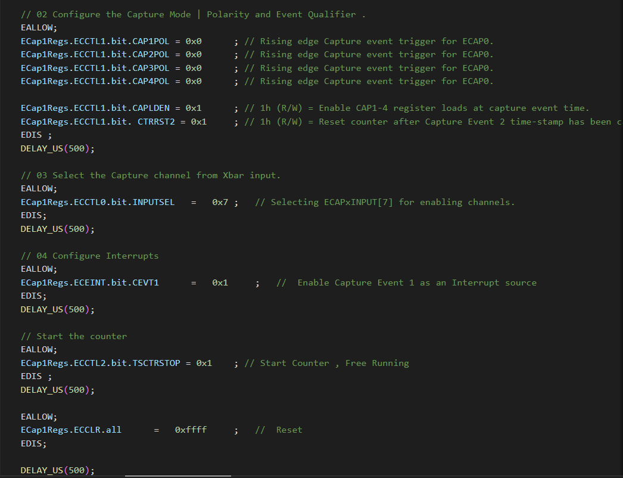The width and height of the screenshot is (623, 478).
Task: Place cursor on INPUTSEL field
Action: [154, 202]
